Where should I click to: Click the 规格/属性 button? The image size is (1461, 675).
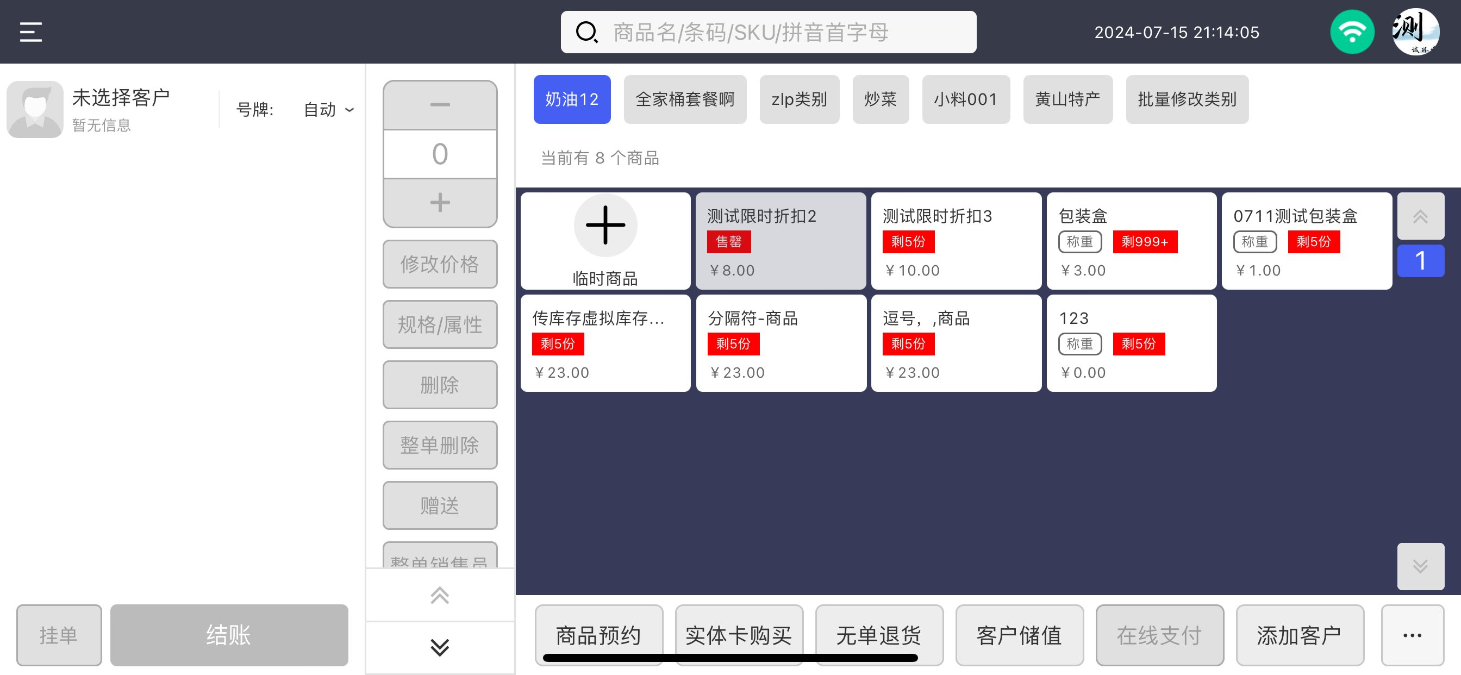pyautogui.click(x=440, y=324)
